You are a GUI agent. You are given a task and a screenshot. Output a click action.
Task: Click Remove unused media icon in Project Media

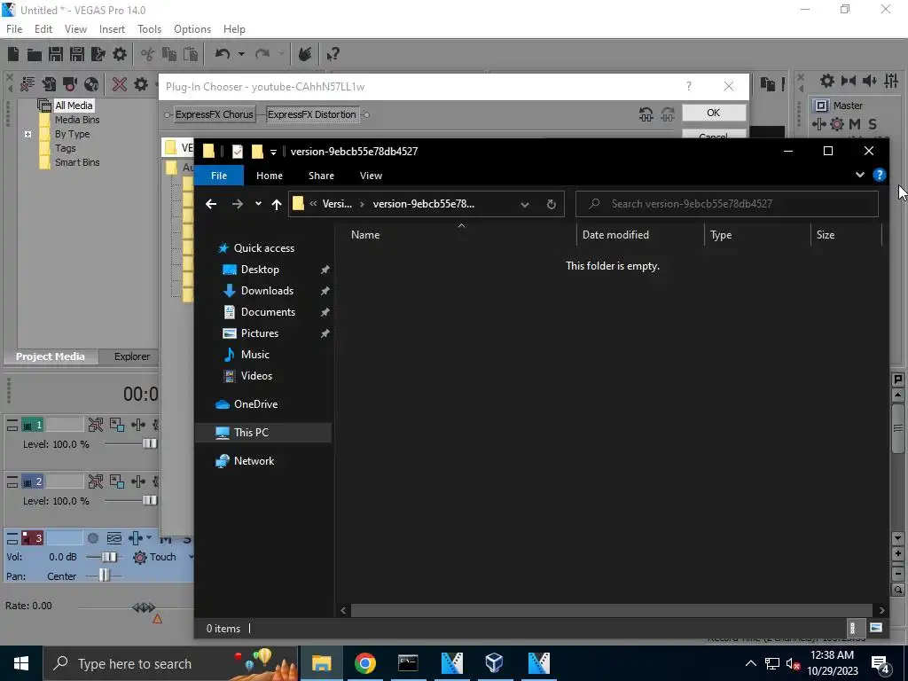(27, 84)
